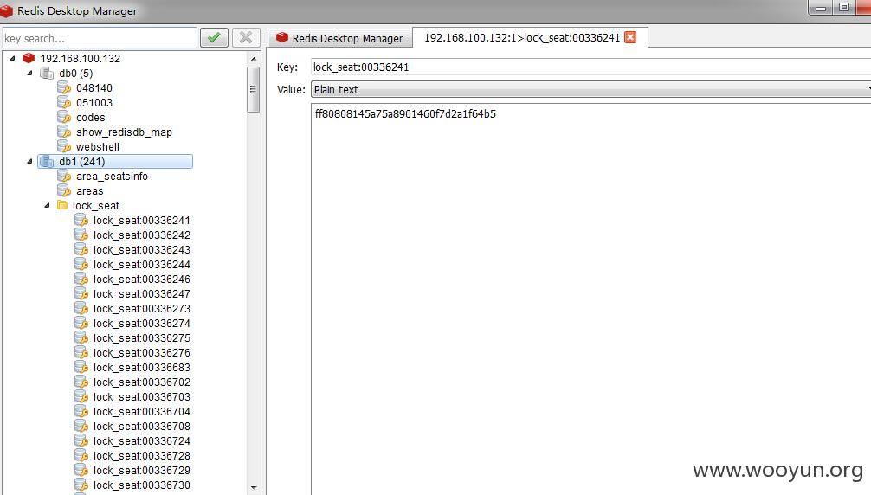Select the areas key label
This screenshot has height=495, width=871.
coord(89,191)
